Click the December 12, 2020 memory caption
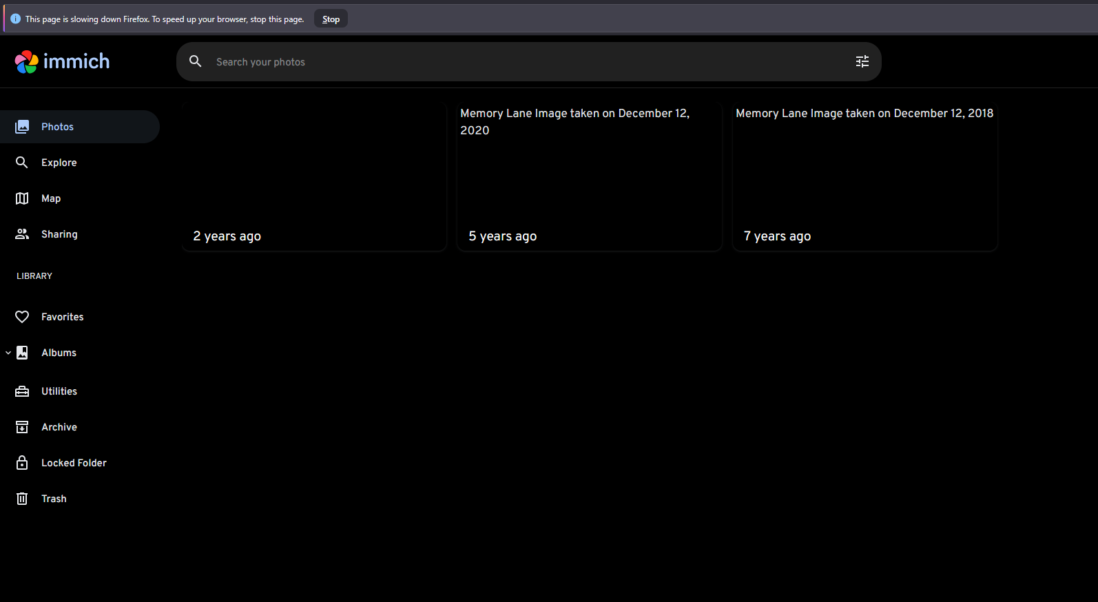 (x=575, y=122)
